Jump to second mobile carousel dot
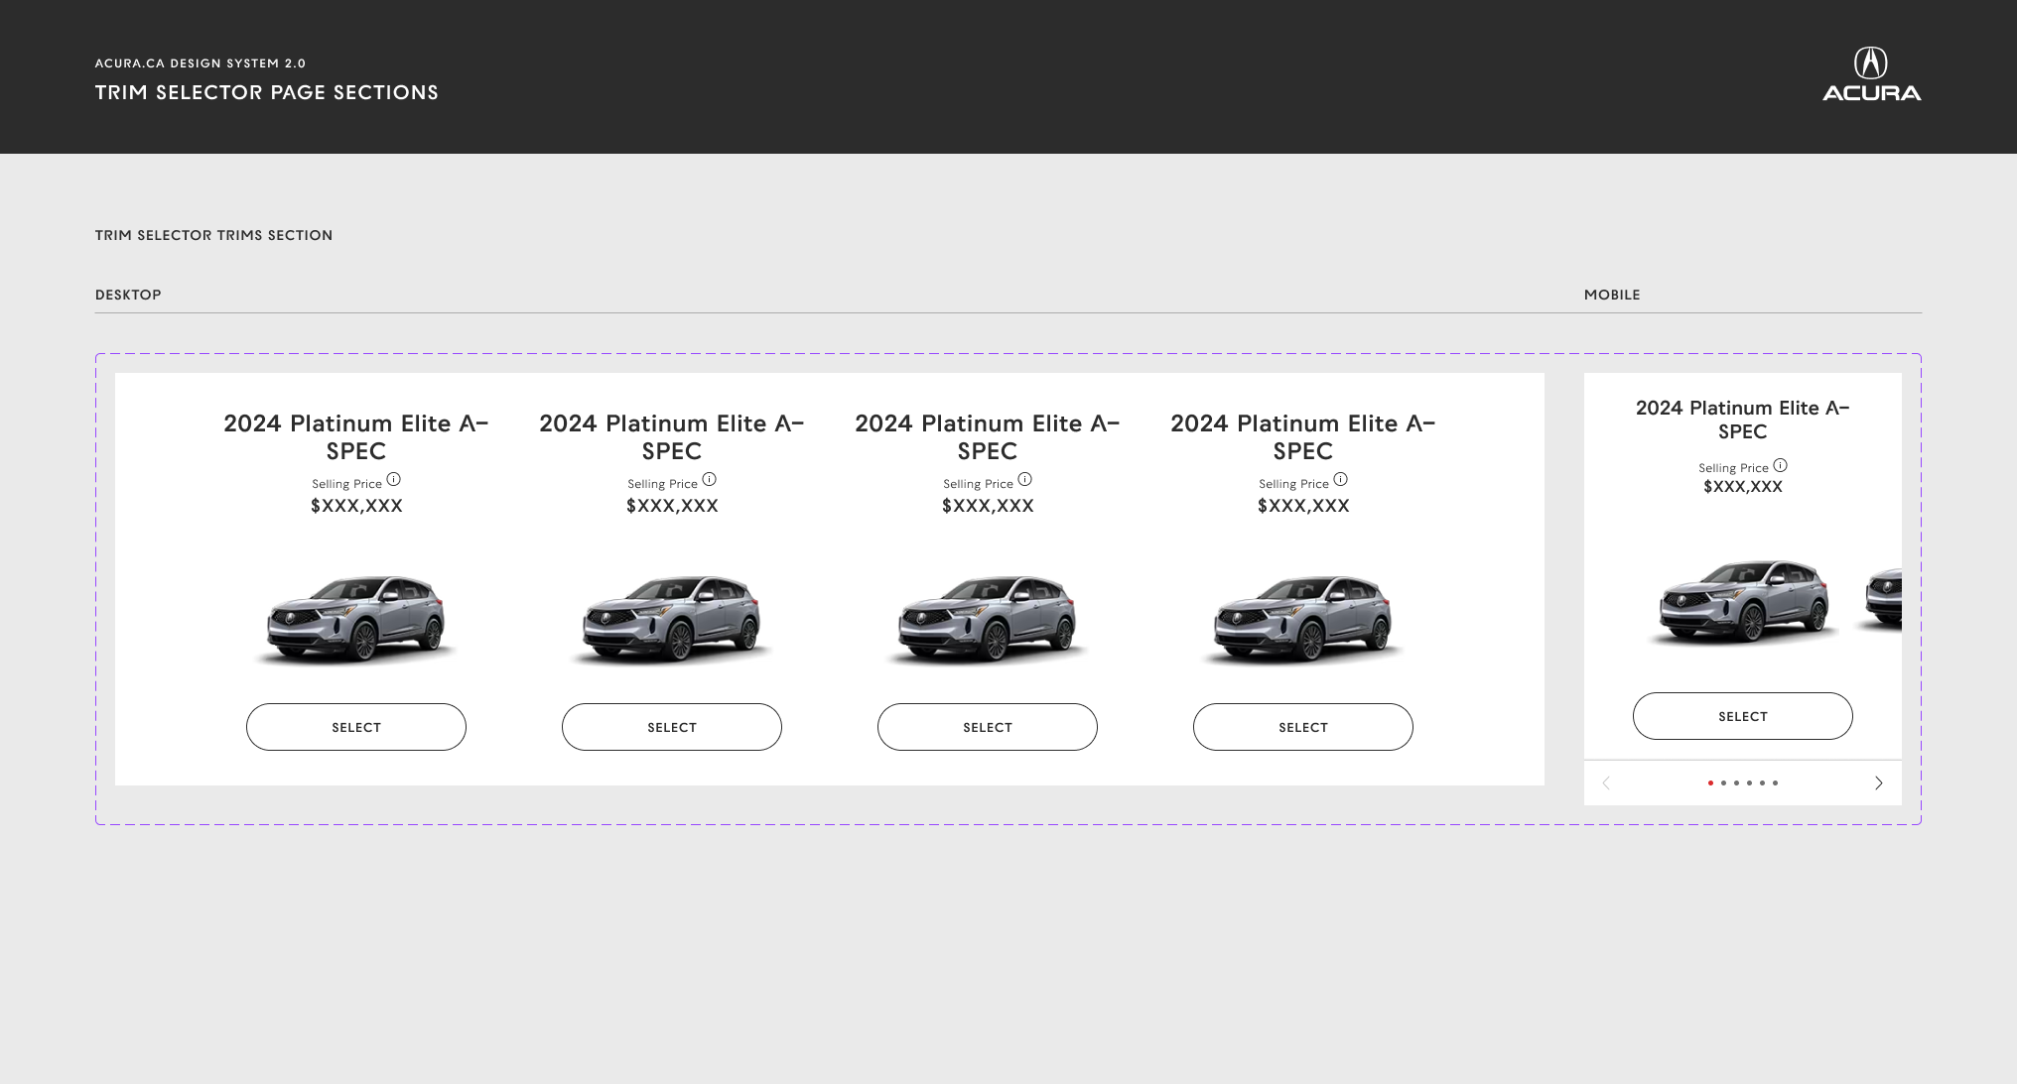The image size is (2017, 1084). [x=1723, y=783]
